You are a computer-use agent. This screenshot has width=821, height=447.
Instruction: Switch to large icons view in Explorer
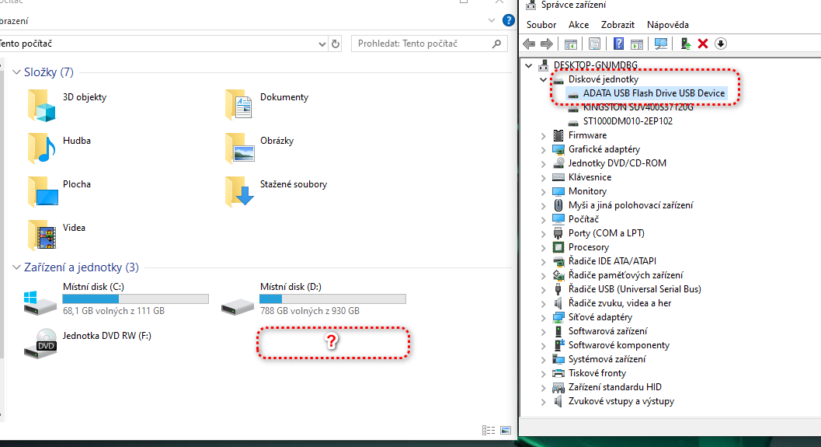coord(505,430)
